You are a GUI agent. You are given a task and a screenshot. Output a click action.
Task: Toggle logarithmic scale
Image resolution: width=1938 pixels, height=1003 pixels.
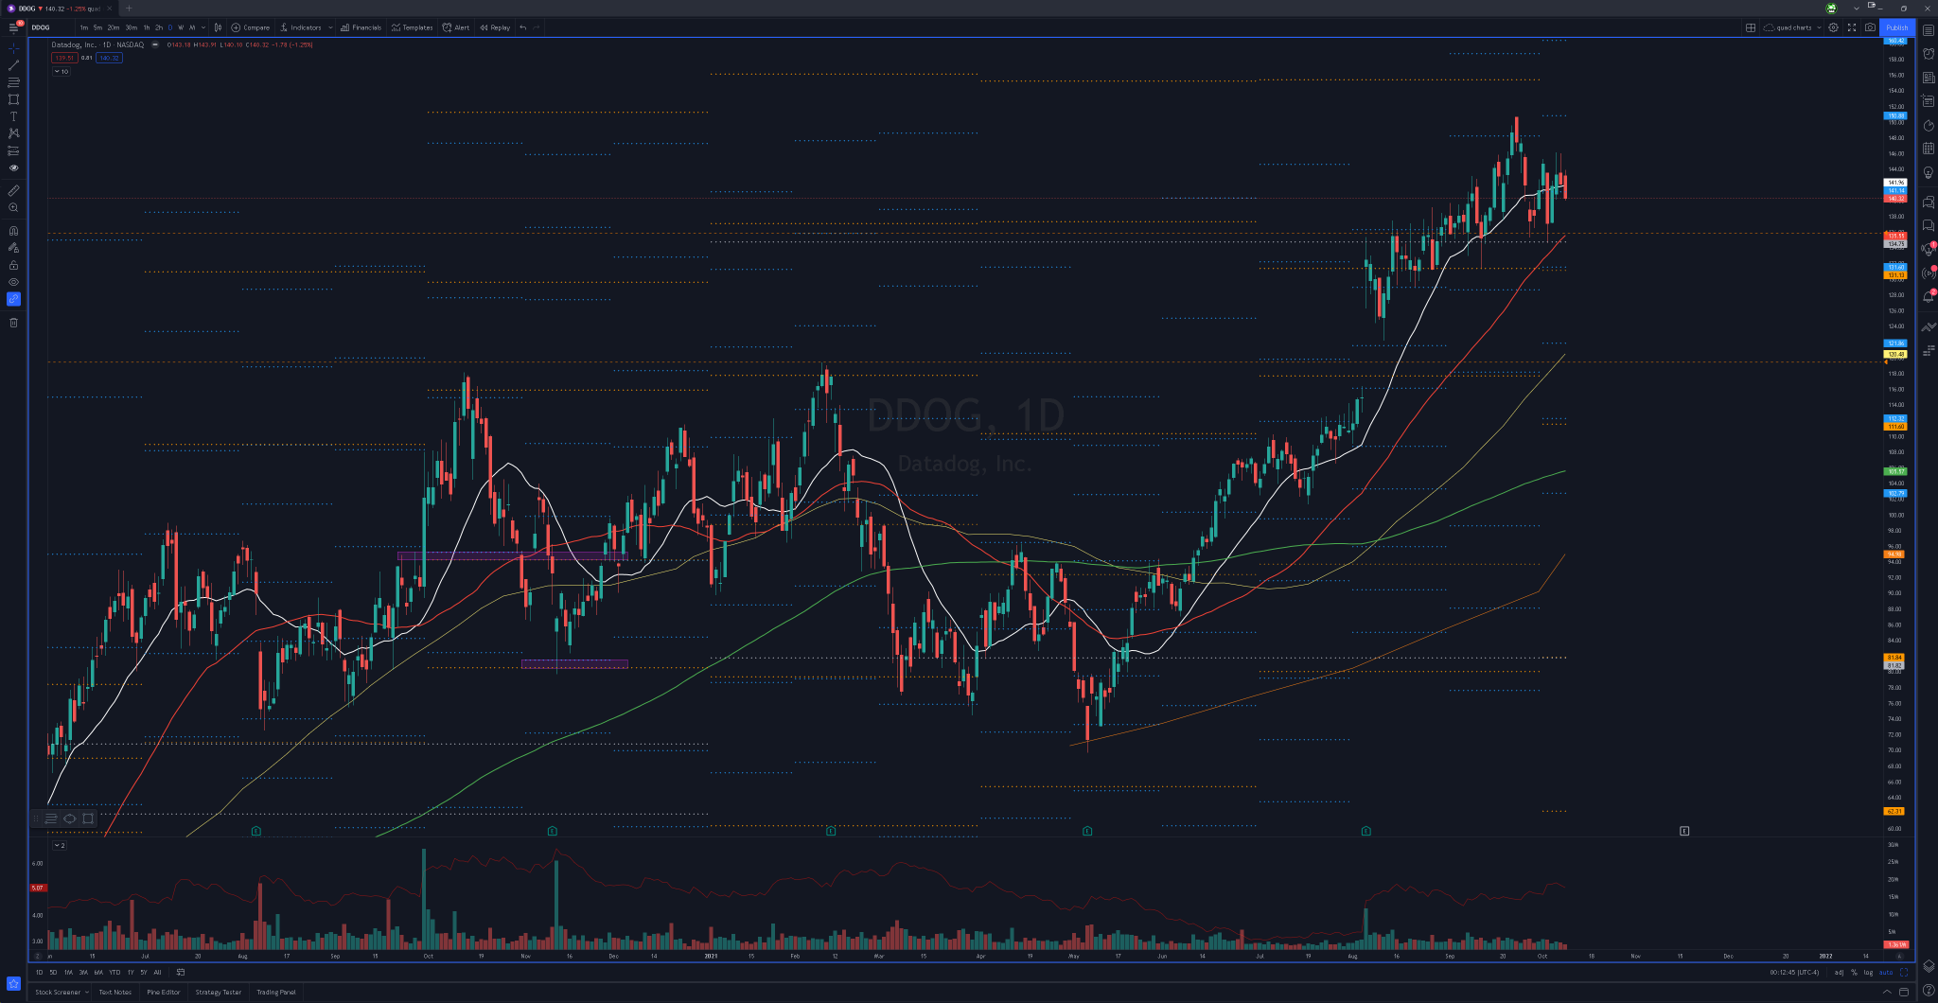point(1868,972)
